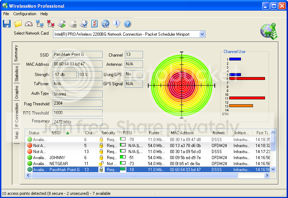Viewport: 288px width, 198px height.
Task: Click the info speech bubble icon
Action: tap(116, 24)
